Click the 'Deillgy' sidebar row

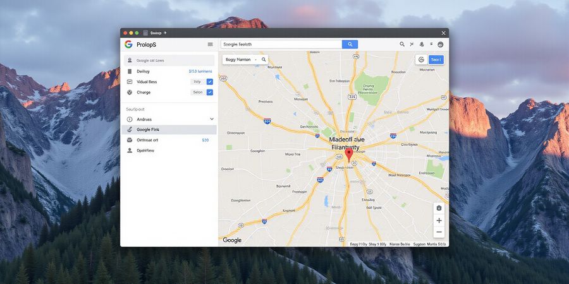(x=169, y=71)
